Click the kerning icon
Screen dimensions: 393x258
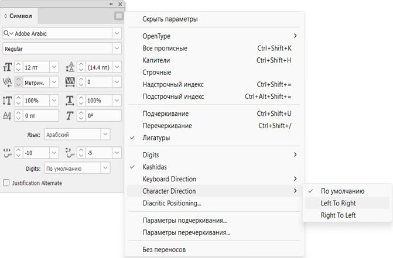[x=7, y=82]
